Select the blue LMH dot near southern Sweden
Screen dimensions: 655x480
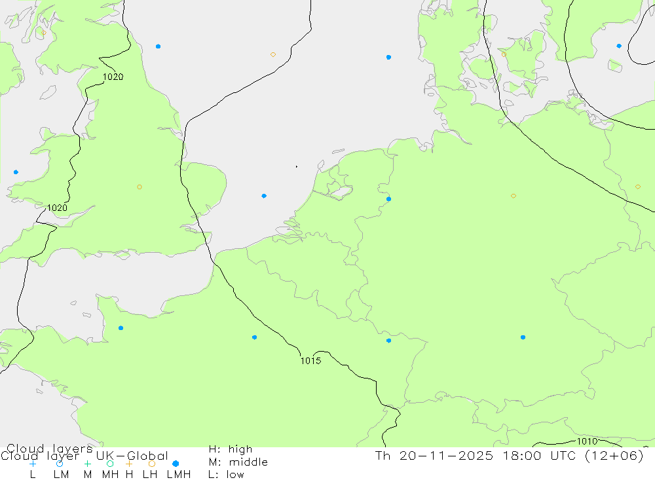click(x=619, y=46)
